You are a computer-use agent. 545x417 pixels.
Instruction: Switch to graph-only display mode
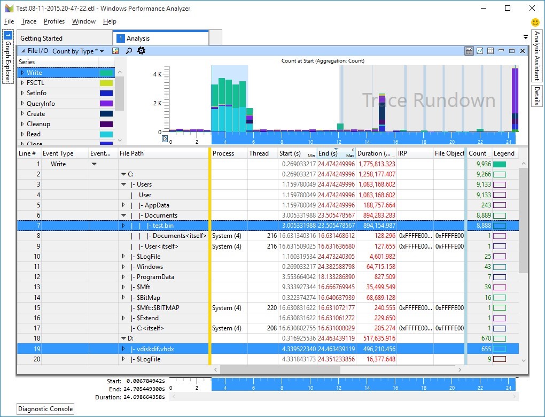(x=480, y=51)
